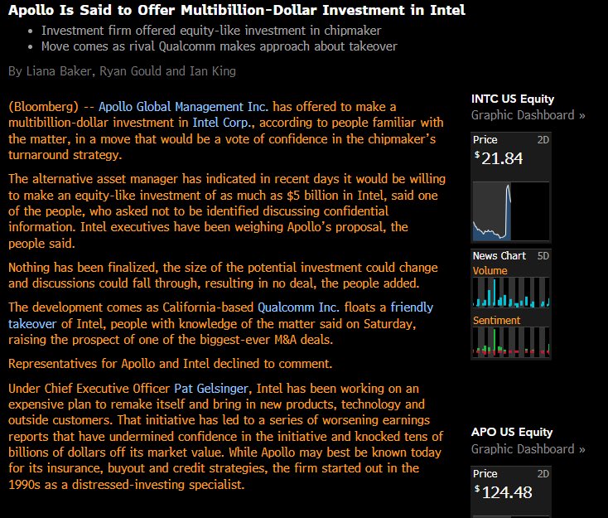Viewport: 608px width, 518px height.
Task: Open the INTC sentiment chart
Action: click(511, 341)
